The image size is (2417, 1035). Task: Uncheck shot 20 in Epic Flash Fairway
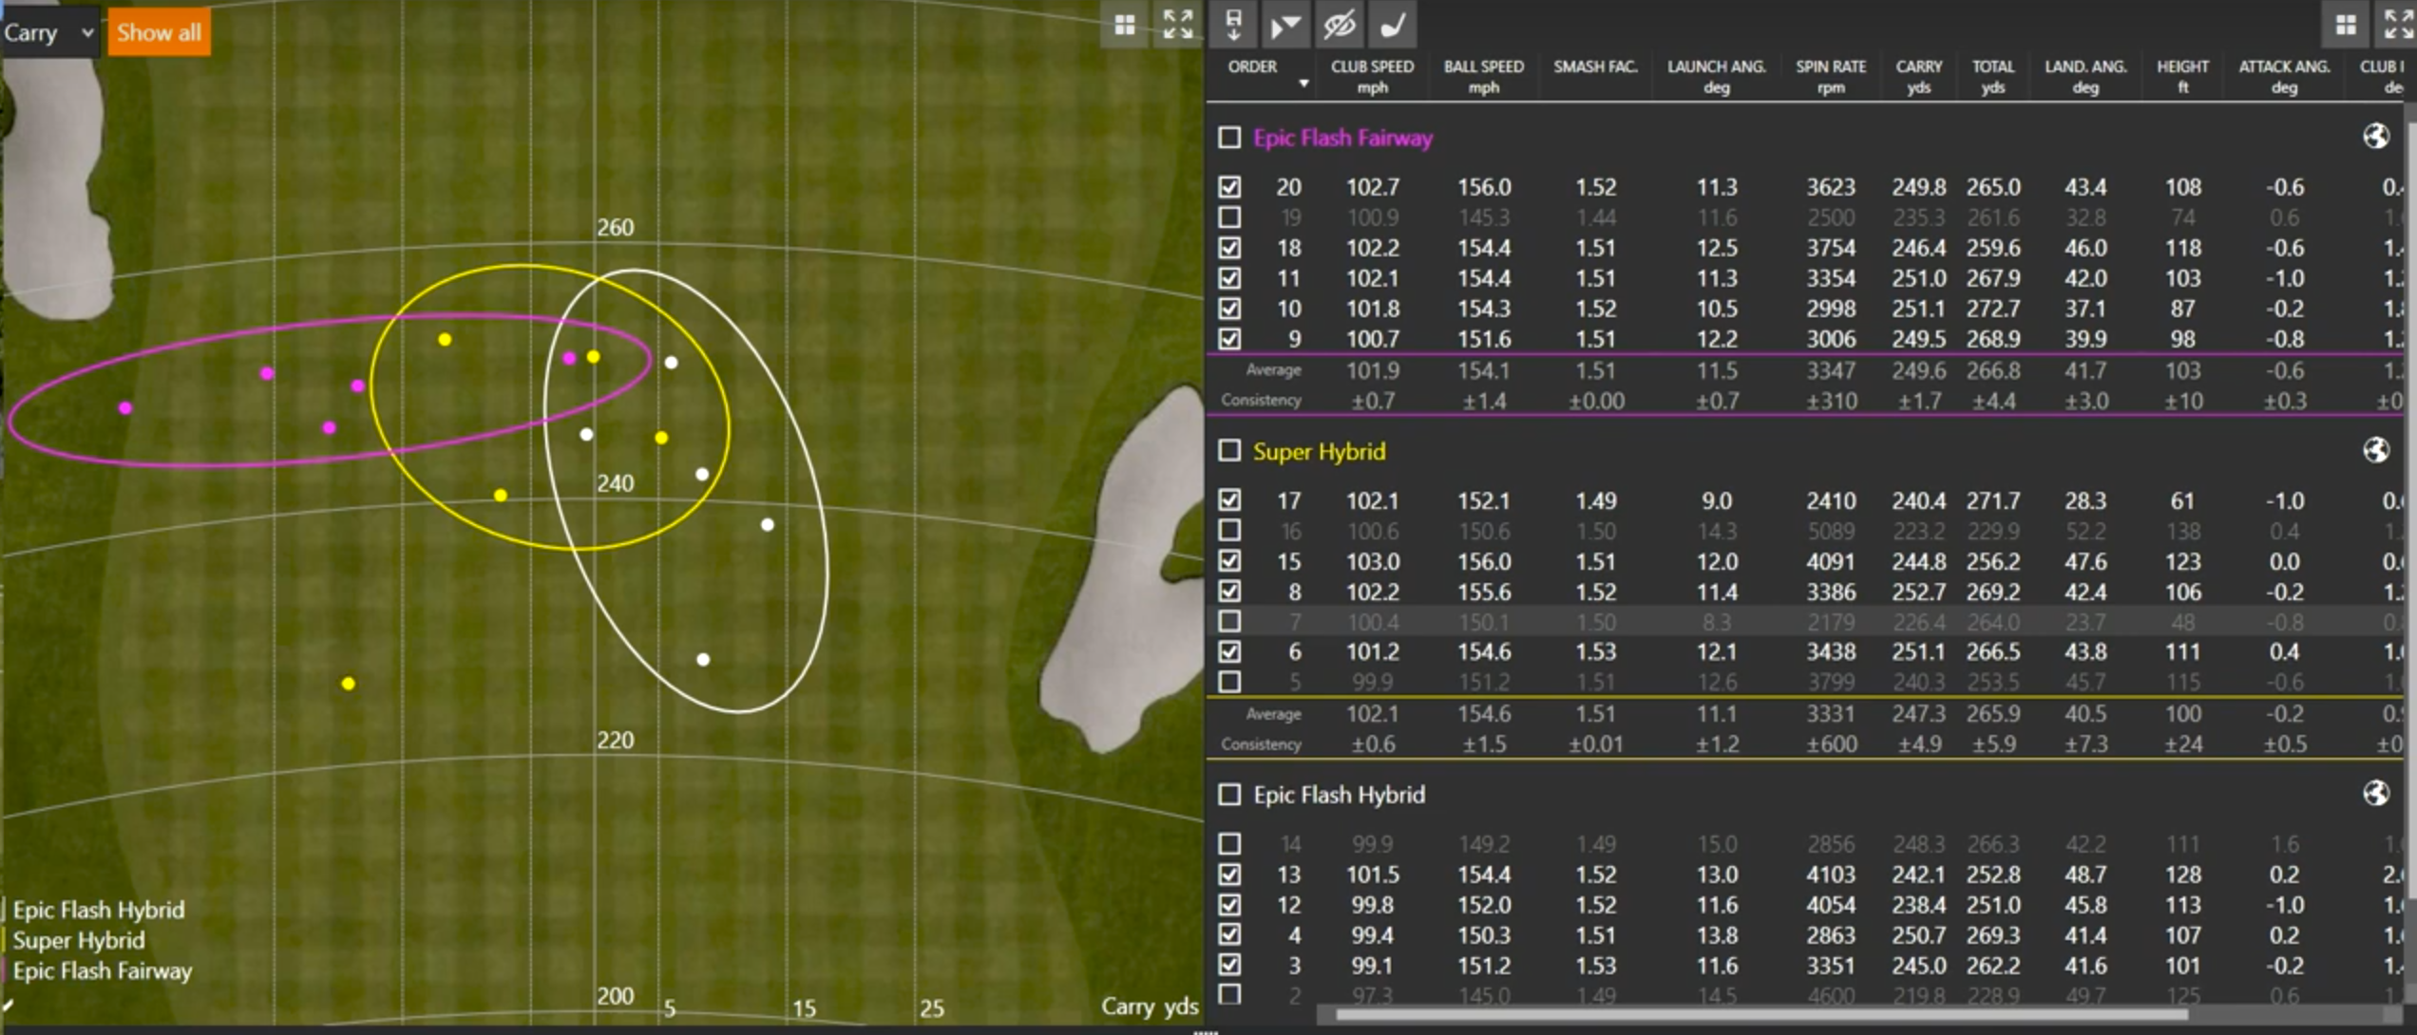click(1229, 187)
